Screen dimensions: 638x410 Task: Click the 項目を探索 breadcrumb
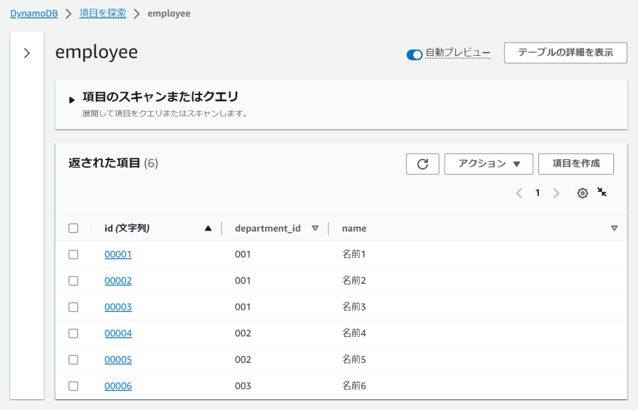[x=102, y=13]
